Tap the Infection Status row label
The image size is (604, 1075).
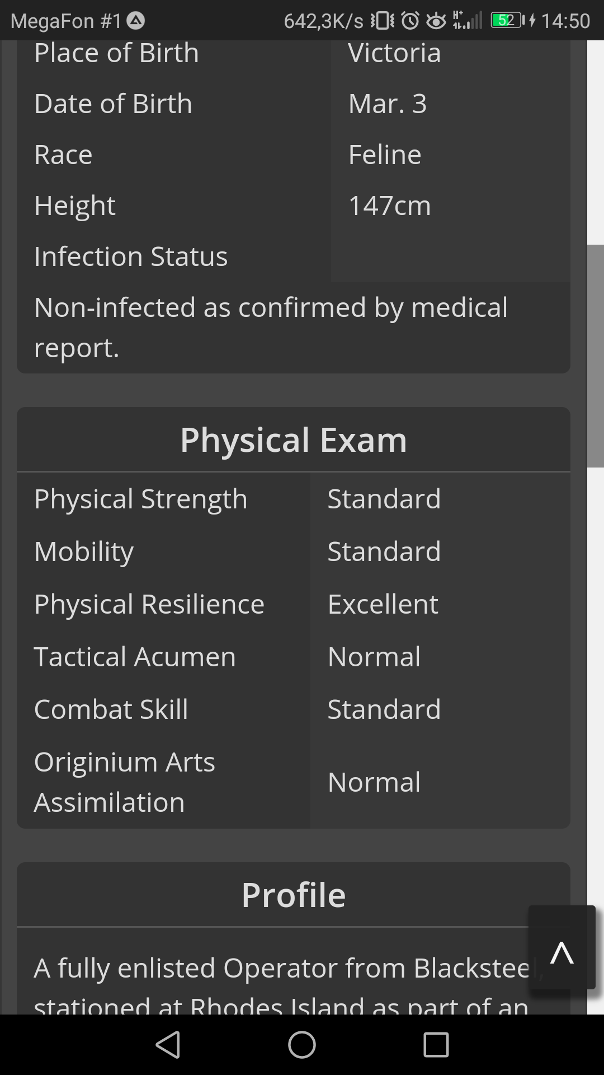(x=131, y=256)
